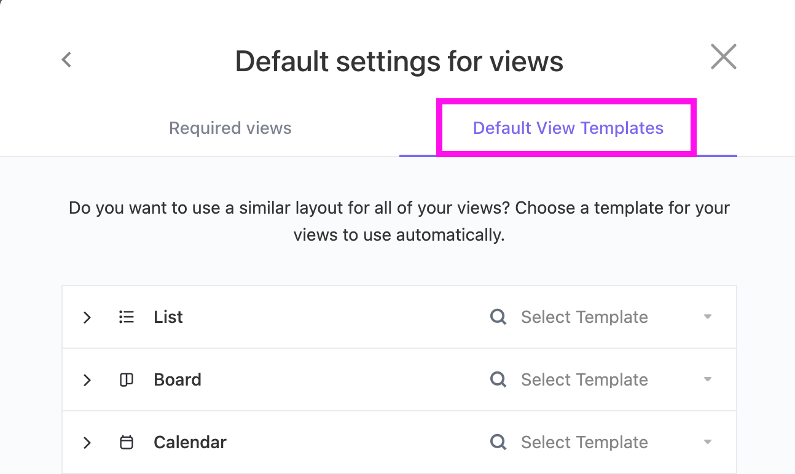Click the search icon in Board row
Viewport: 795px width, 474px height.
point(498,379)
